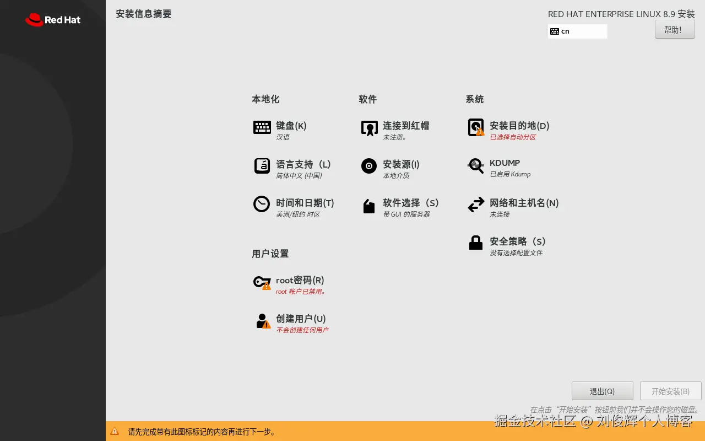Click the 没有选择配置文件 text

(516, 253)
